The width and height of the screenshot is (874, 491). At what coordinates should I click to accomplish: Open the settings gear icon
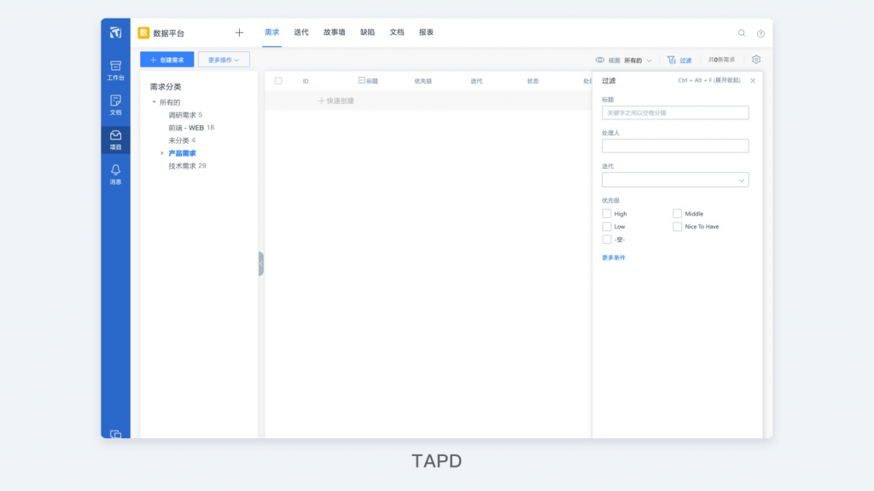[756, 60]
